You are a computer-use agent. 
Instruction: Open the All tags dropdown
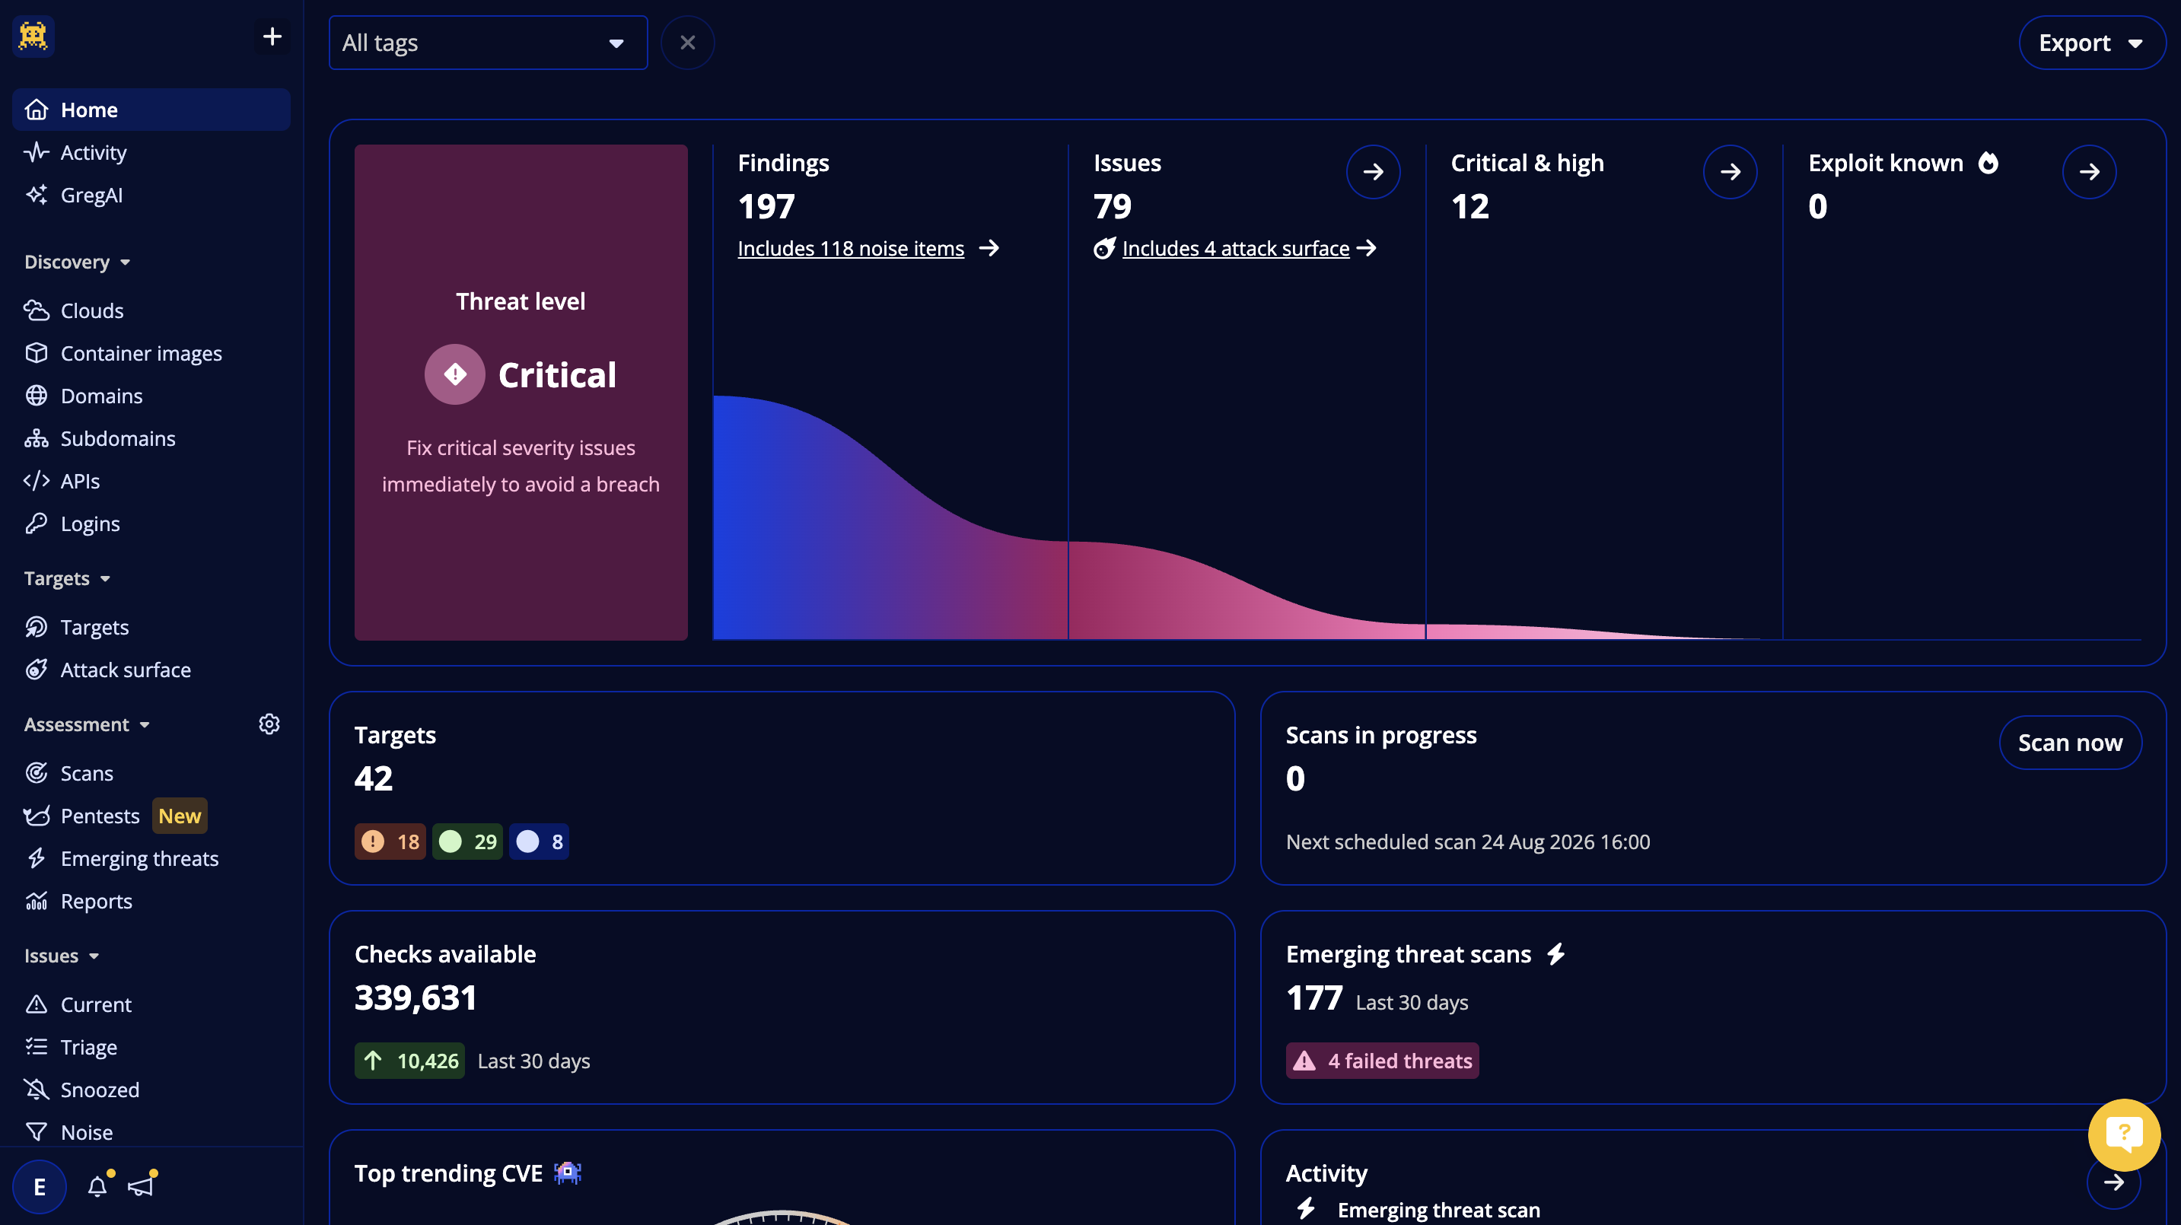pyautogui.click(x=489, y=43)
